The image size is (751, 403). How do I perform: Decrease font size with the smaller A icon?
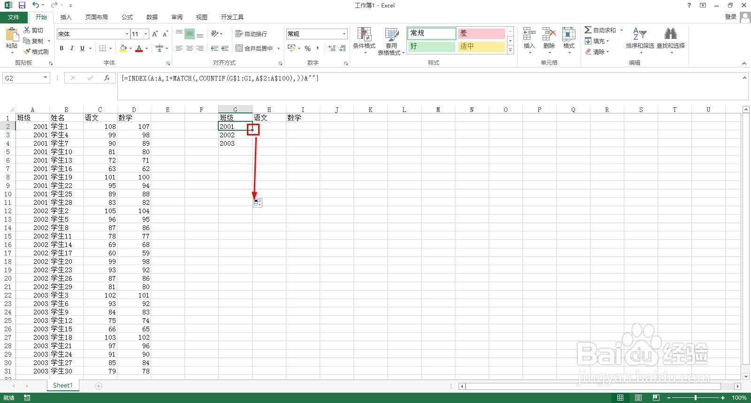(x=165, y=34)
